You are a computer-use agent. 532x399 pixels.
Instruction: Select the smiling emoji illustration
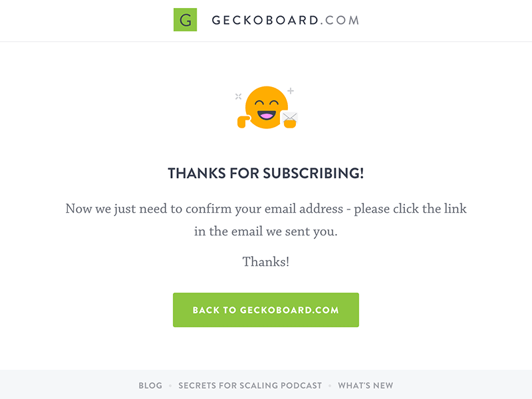(x=266, y=106)
